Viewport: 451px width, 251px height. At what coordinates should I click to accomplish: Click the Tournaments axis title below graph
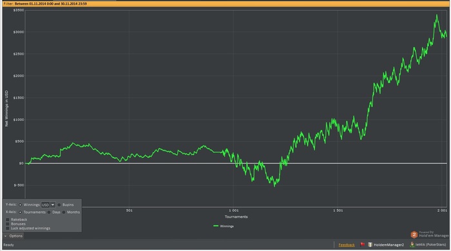pos(236,217)
